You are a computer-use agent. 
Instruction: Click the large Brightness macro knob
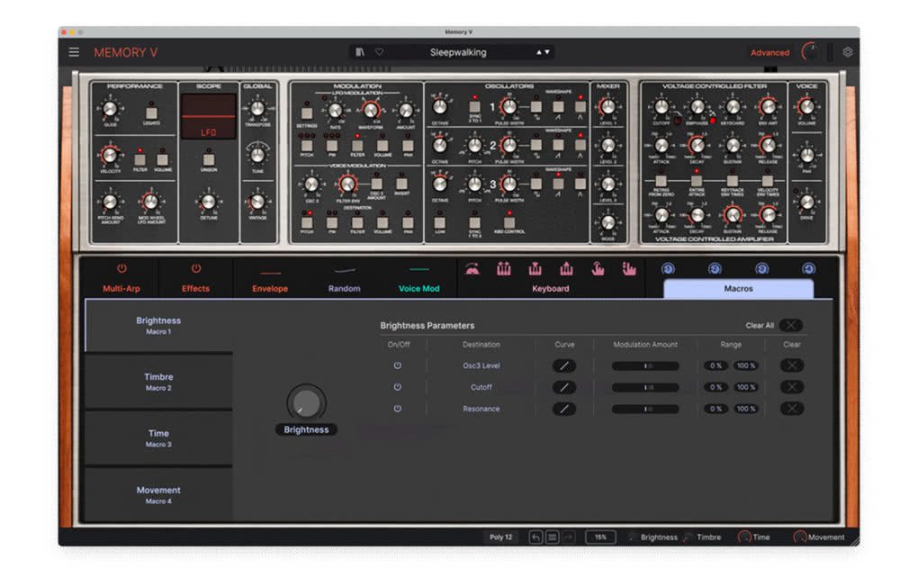point(306,402)
